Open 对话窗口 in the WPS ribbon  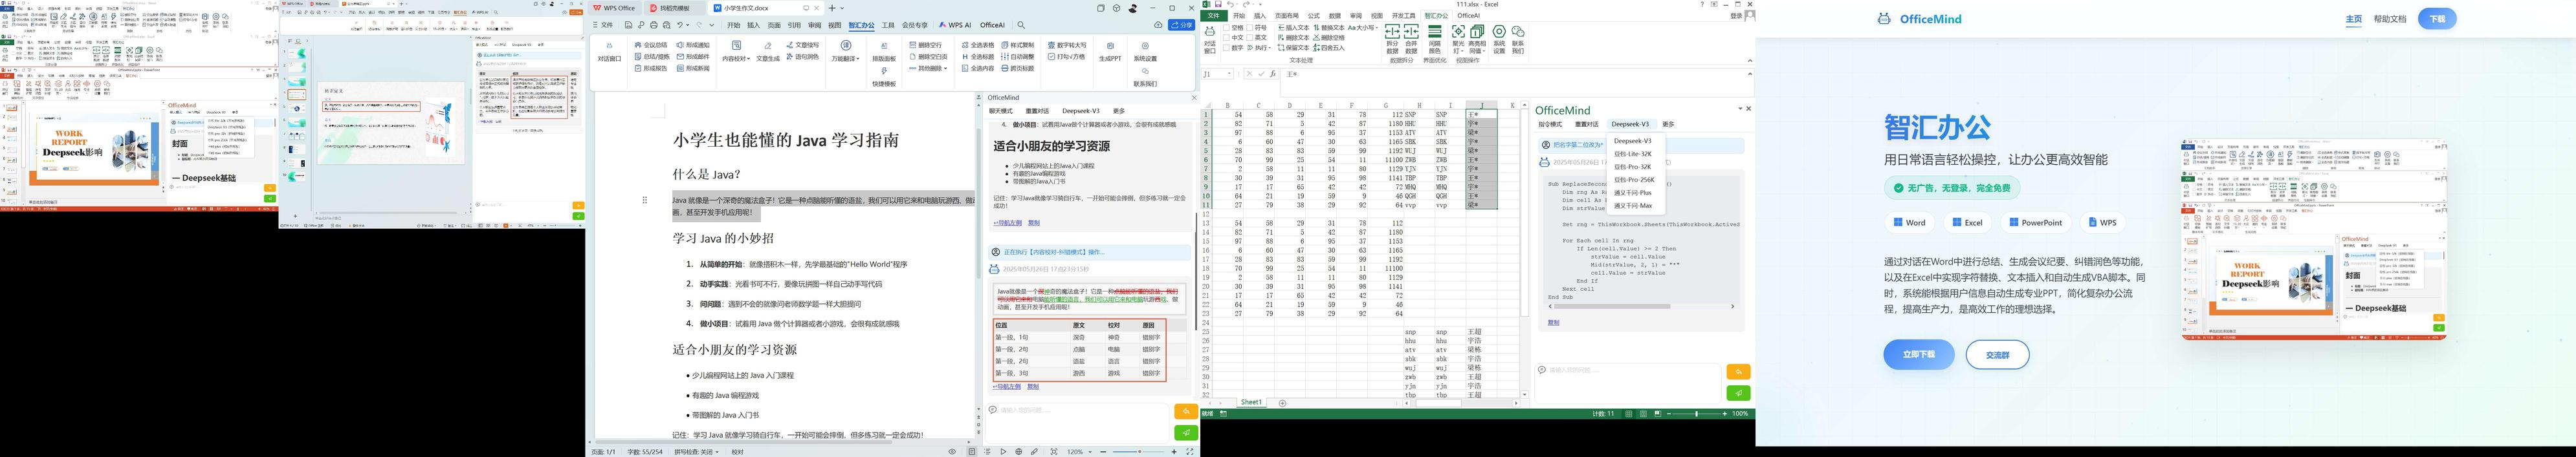[610, 52]
